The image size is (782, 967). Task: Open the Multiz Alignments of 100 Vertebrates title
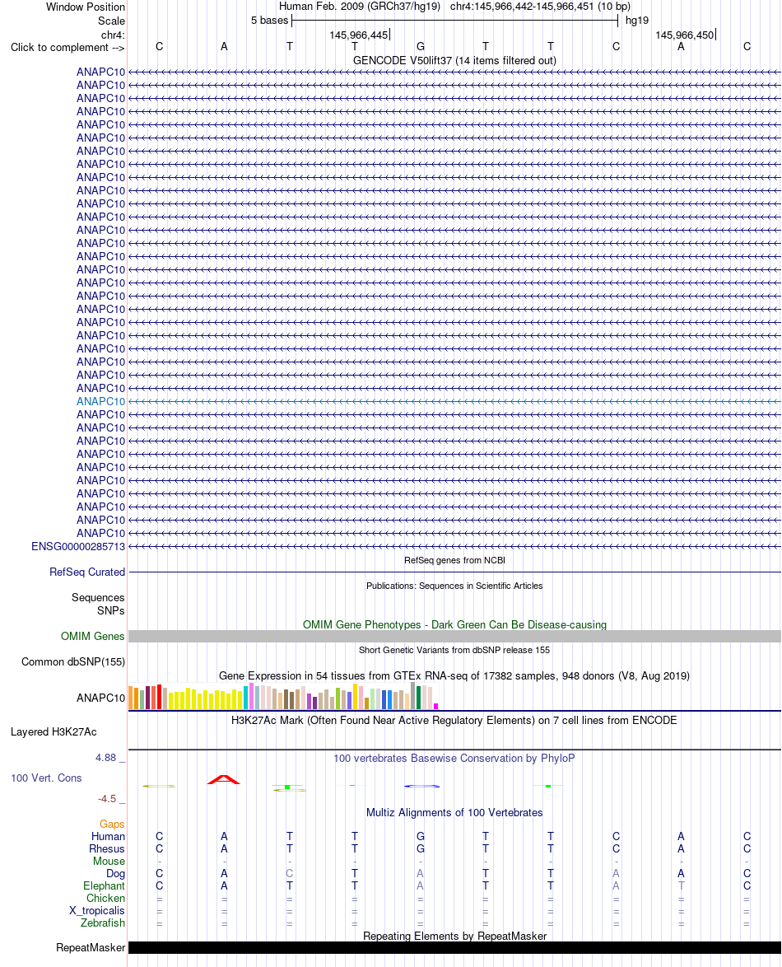(x=454, y=813)
